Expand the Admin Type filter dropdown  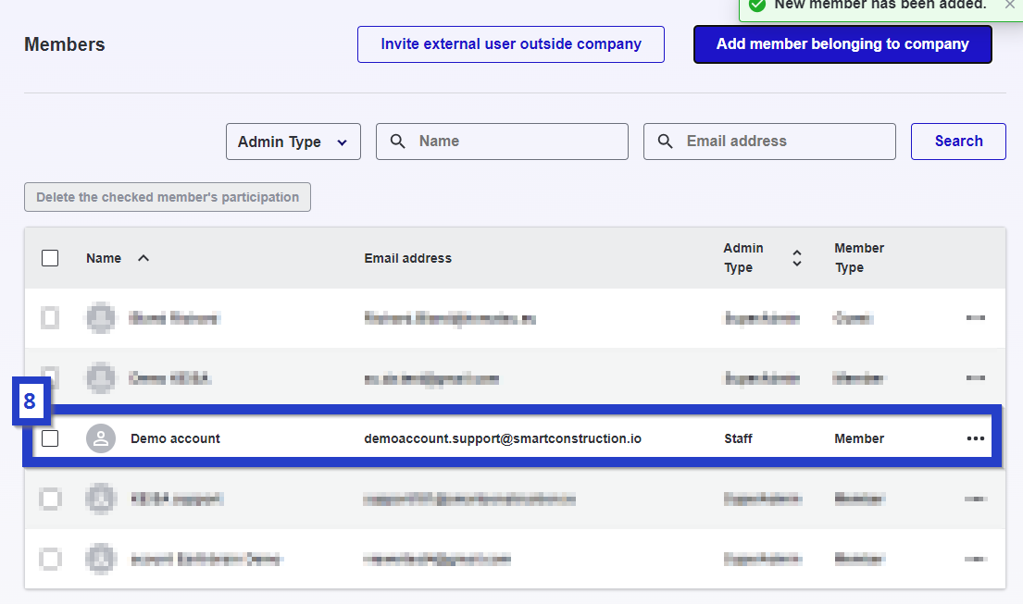point(293,142)
